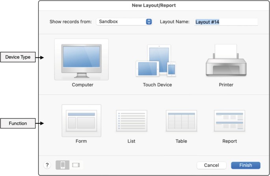This screenshot has height=176, width=270.
Task: Click the Computer label text
Action: click(x=83, y=85)
